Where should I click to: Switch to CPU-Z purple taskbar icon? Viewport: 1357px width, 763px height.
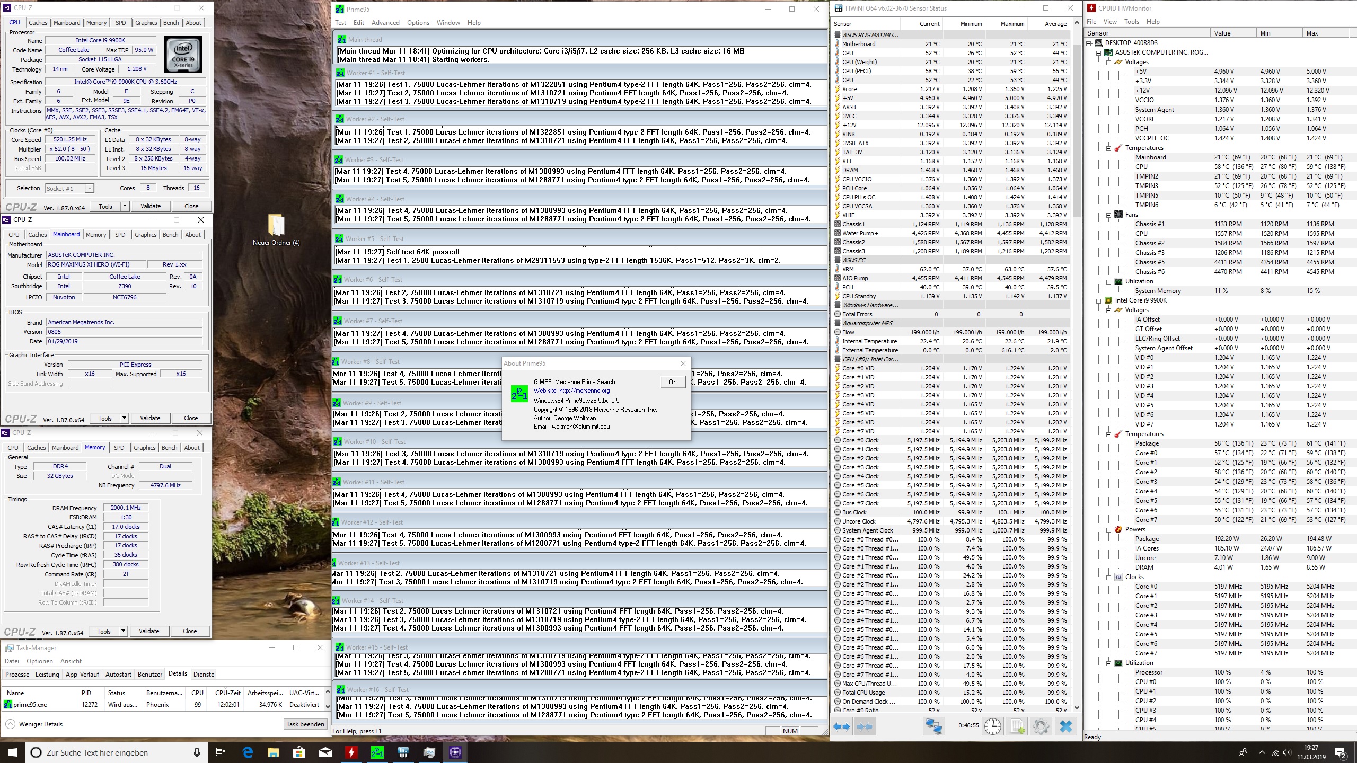[x=455, y=752]
